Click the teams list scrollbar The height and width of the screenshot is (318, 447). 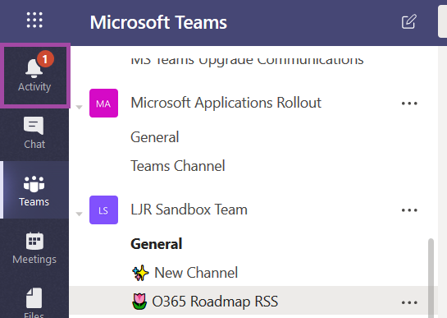pos(431,278)
